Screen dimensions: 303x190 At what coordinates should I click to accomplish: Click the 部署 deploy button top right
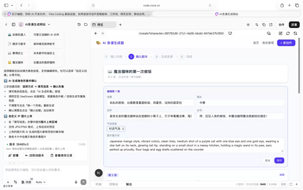(x=294, y=25)
